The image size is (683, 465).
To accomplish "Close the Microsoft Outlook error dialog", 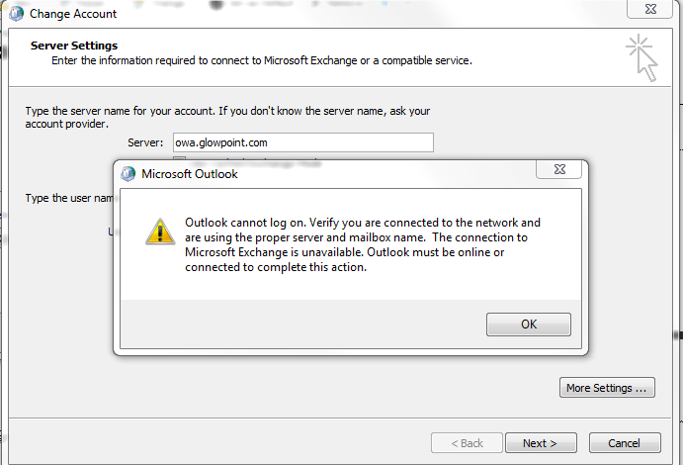I will 557,173.
